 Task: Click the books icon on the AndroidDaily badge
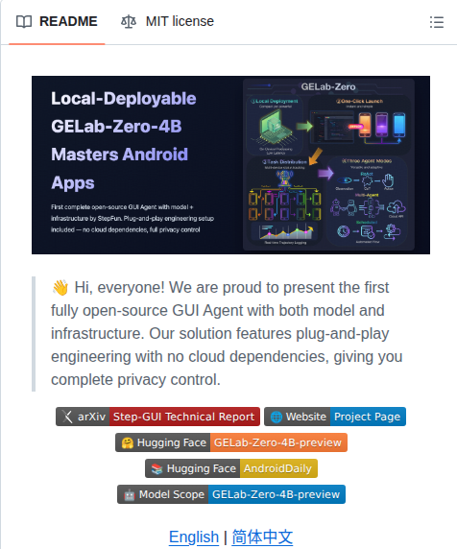pyautogui.click(x=156, y=468)
